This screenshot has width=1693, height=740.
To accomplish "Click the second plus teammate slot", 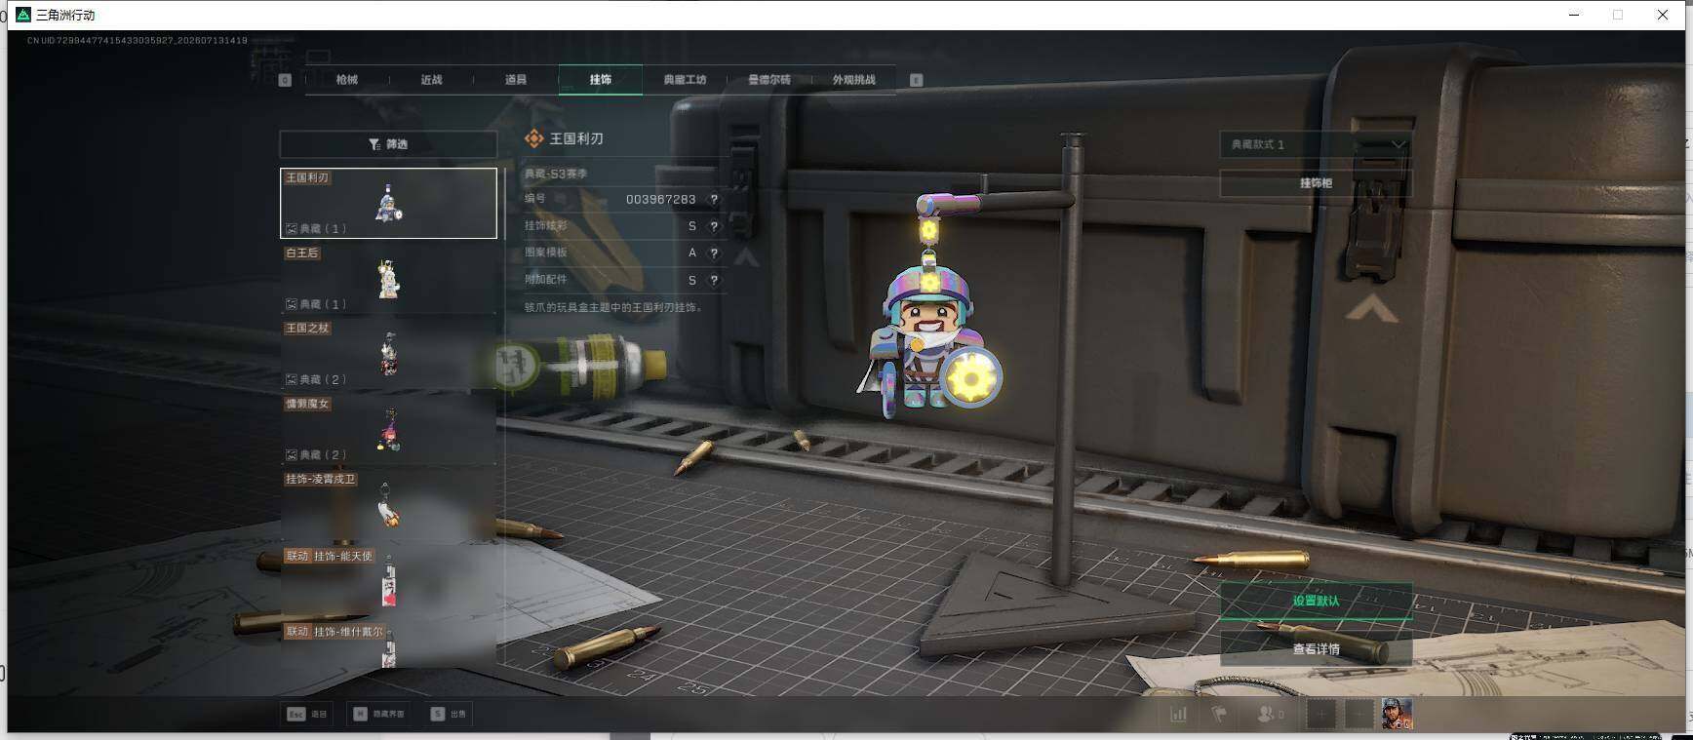I will tap(1359, 714).
